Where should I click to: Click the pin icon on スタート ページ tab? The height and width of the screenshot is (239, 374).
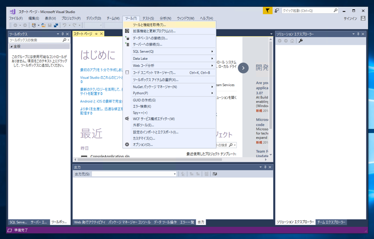click(x=96, y=34)
